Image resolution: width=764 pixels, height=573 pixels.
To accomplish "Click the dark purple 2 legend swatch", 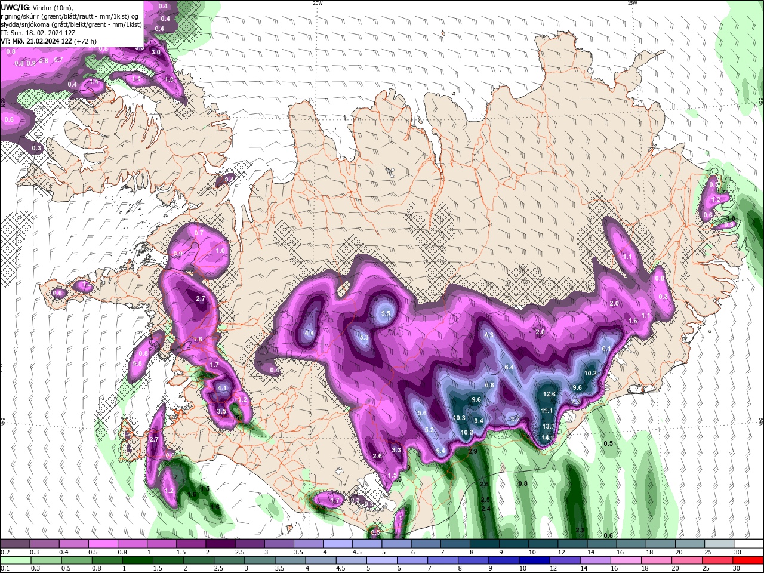I will 221,544.
